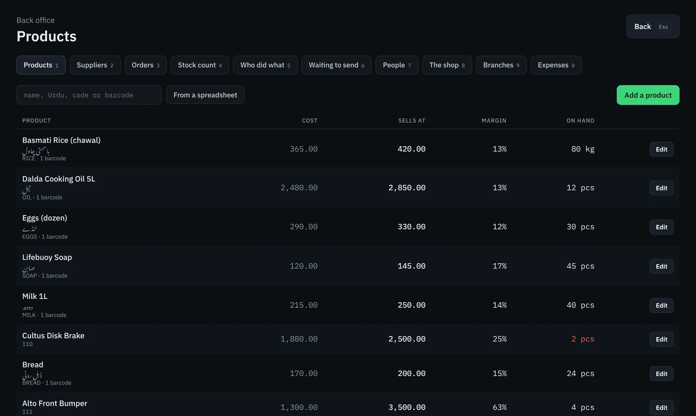Go back with the Back button
This screenshot has width=696, height=416.
652,27
